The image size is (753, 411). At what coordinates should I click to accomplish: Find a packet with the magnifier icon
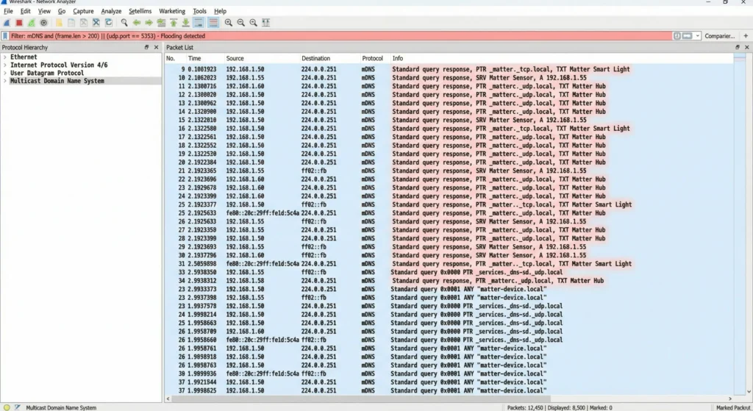click(x=124, y=23)
